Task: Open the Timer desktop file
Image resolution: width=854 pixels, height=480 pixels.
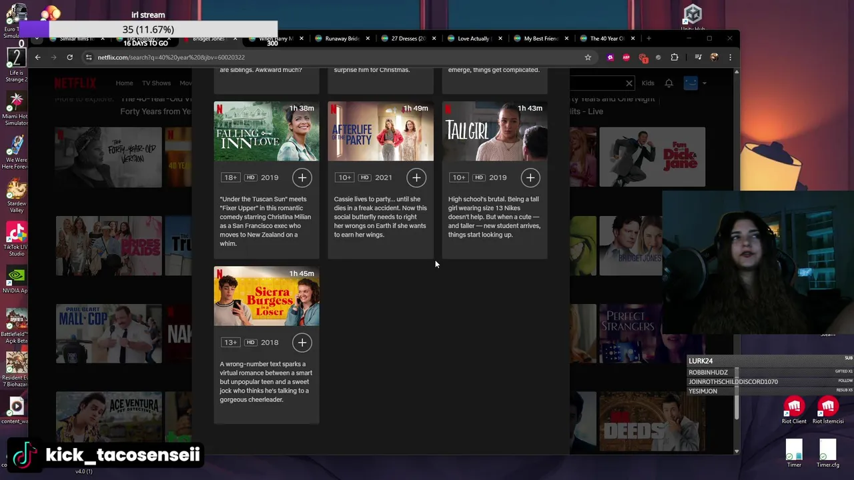Action: (794, 454)
